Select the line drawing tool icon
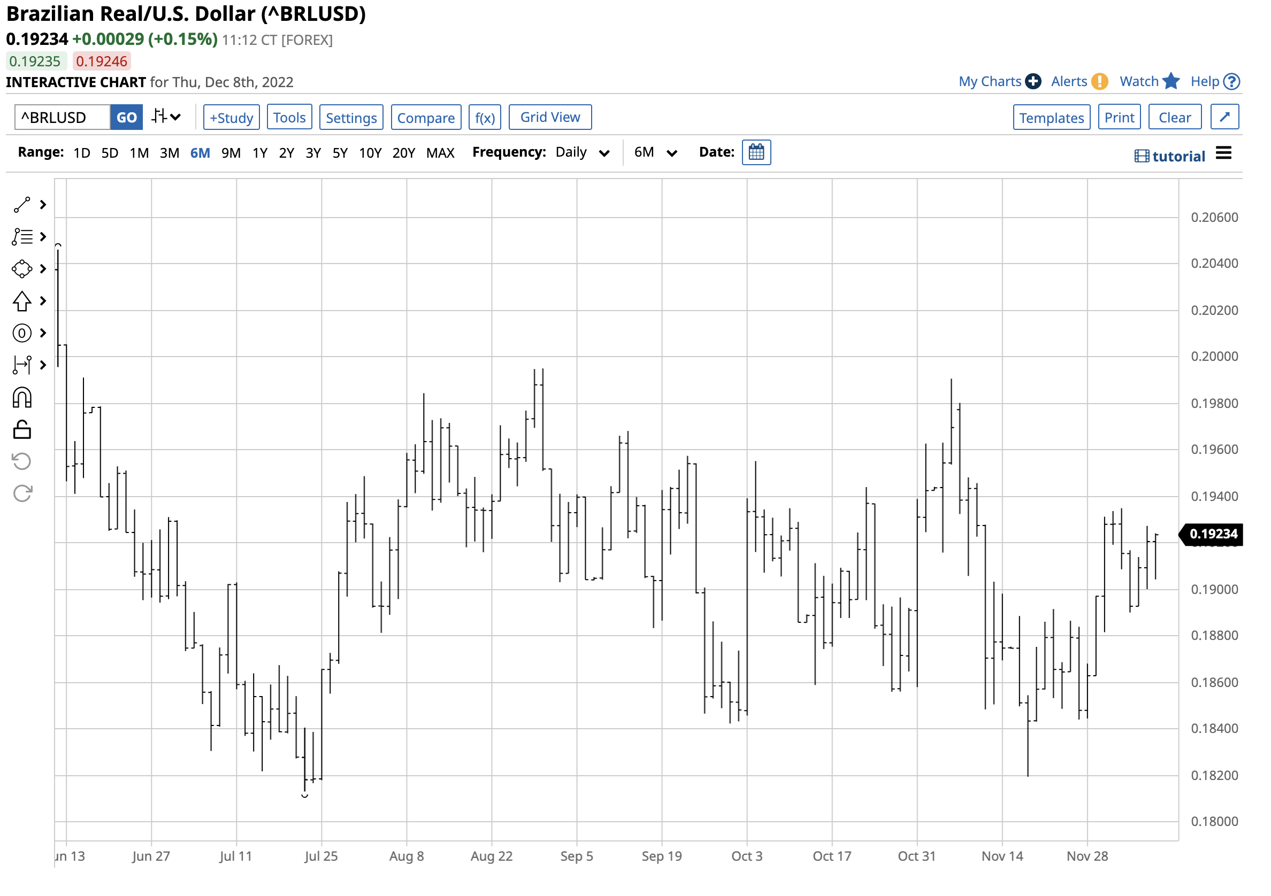1271x896 pixels. [21, 205]
